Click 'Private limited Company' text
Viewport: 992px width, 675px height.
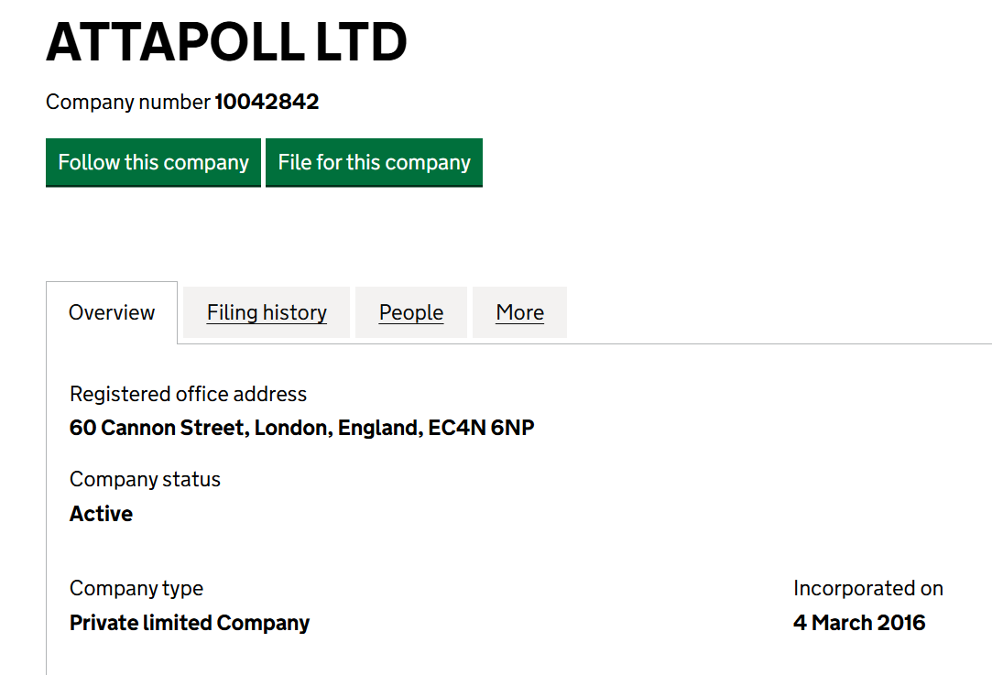pyautogui.click(x=190, y=623)
